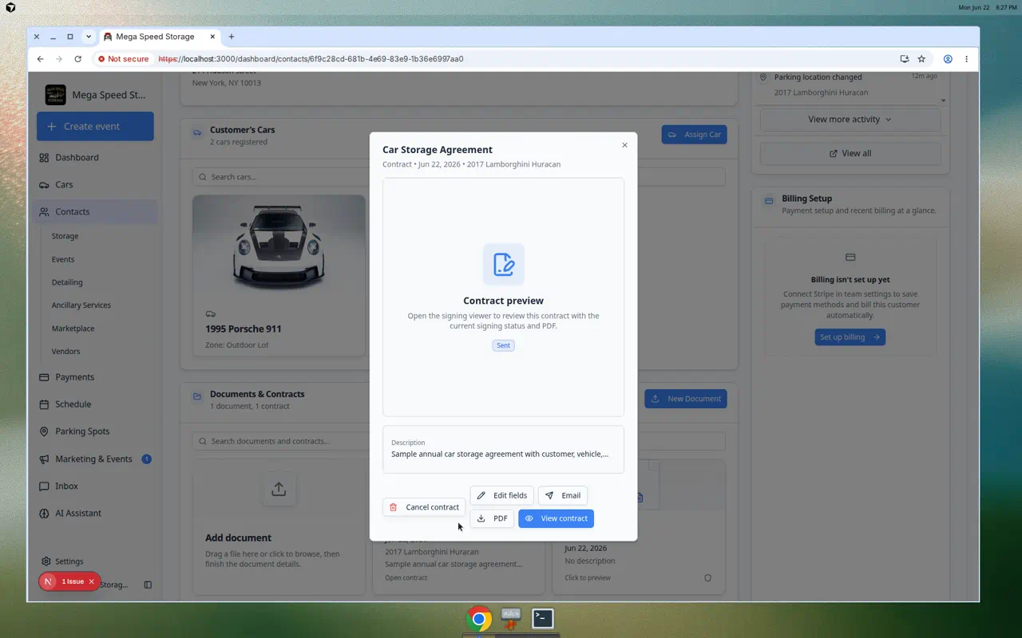Open Events sub-item in sidebar
This screenshot has width=1022, height=638.
(x=63, y=259)
